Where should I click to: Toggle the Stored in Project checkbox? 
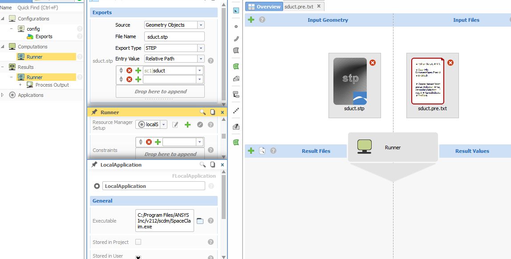coord(138,242)
